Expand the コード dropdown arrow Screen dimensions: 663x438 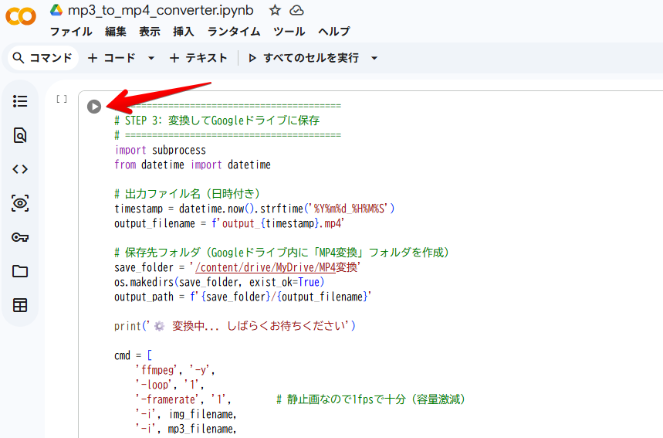[151, 58]
